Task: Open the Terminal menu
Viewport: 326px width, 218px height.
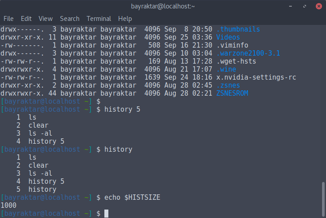Action: pos(99,19)
